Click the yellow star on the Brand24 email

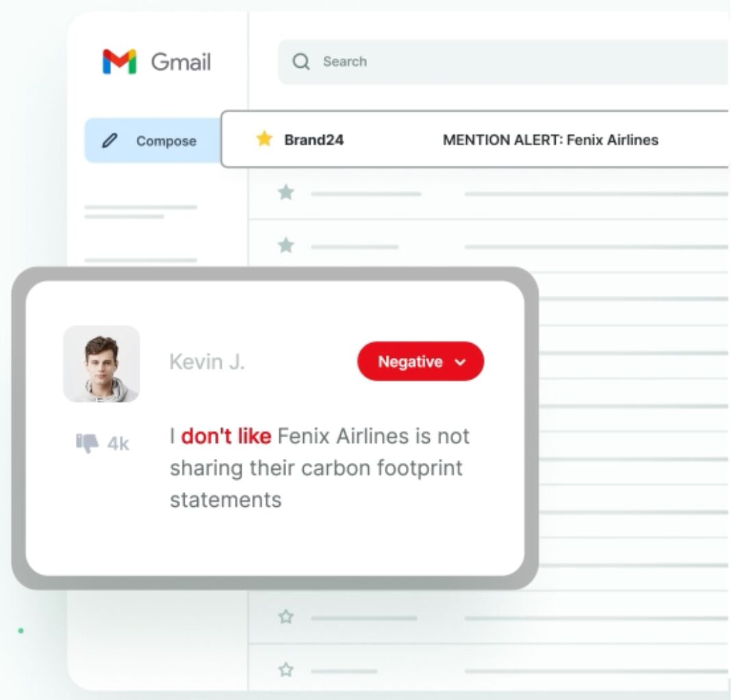point(265,139)
